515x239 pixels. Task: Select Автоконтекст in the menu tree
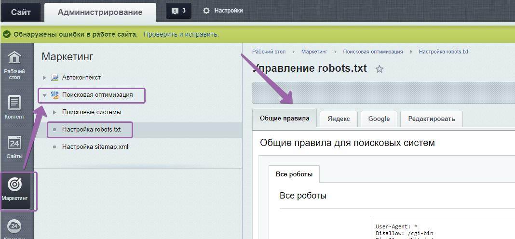(x=81, y=78)
